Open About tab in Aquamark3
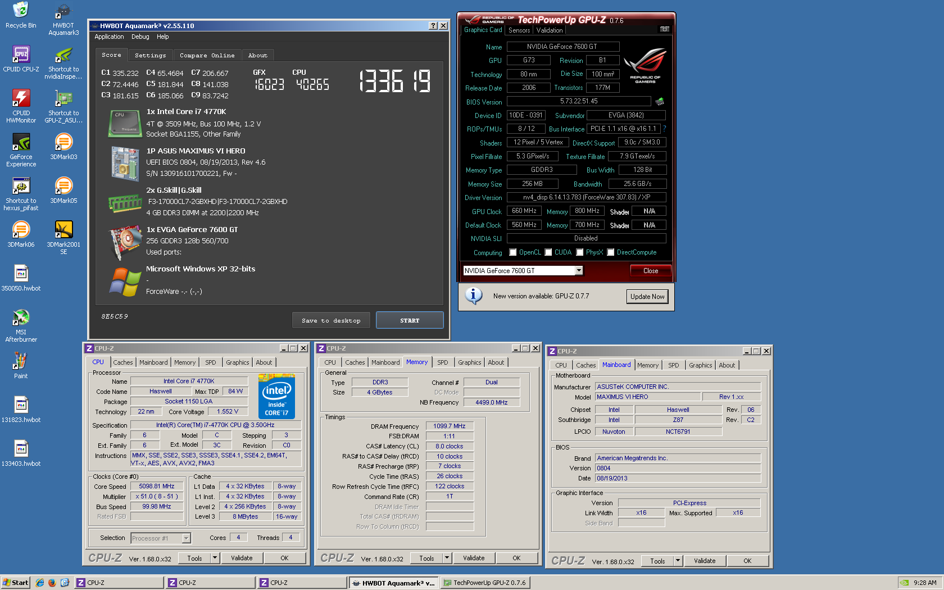This screenshot has width=944, height=590. [258, 55]
